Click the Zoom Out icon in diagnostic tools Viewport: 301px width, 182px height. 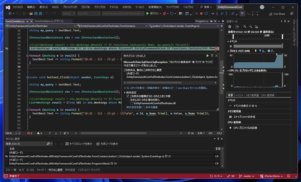click(x=251, y=27)
